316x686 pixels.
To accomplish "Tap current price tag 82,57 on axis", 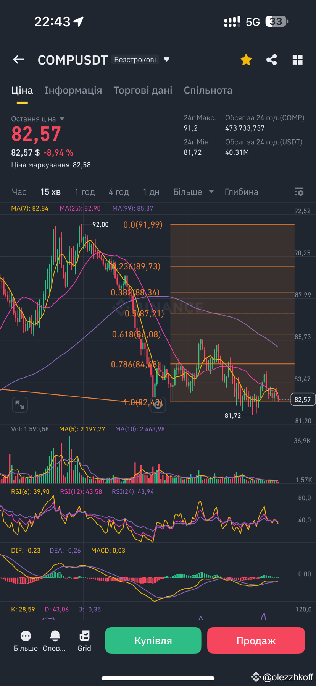I will [x=303, y=399].
